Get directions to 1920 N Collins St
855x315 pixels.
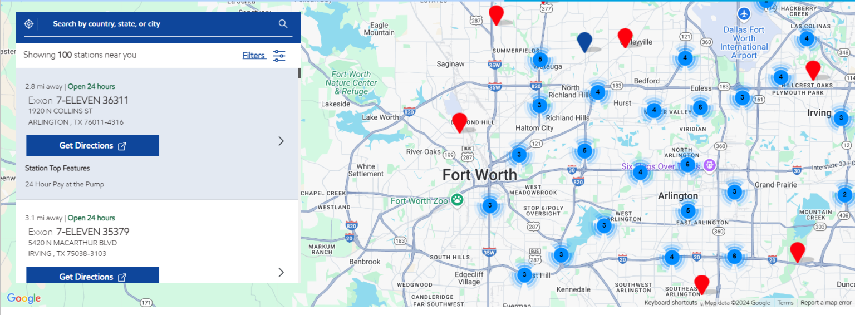[92, 145]
